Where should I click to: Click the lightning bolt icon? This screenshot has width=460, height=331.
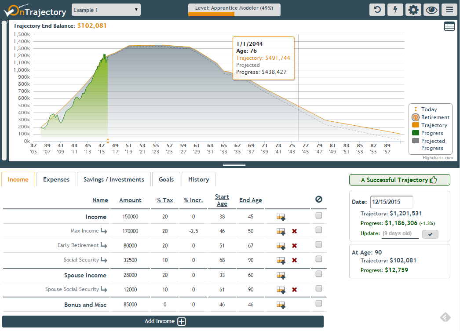pyautogui.click(x=395, y=10)
